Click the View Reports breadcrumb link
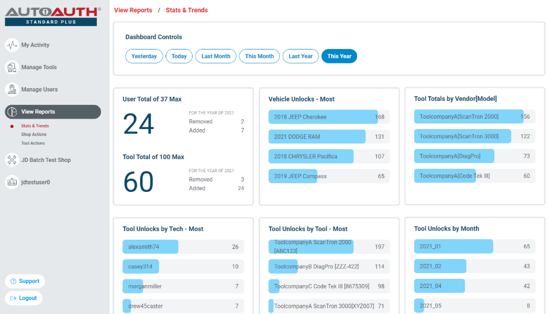The height and width of the screenshot is (314, 548). [x=133, y=10]
